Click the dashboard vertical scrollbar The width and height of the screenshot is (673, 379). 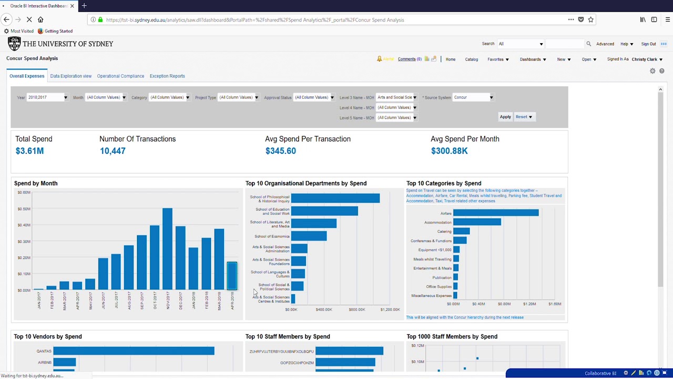click(x=660, y=189)
